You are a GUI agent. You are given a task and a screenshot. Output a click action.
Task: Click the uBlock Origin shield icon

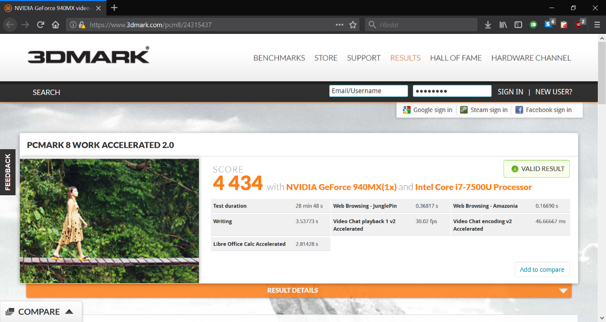[x=579, y=24]
